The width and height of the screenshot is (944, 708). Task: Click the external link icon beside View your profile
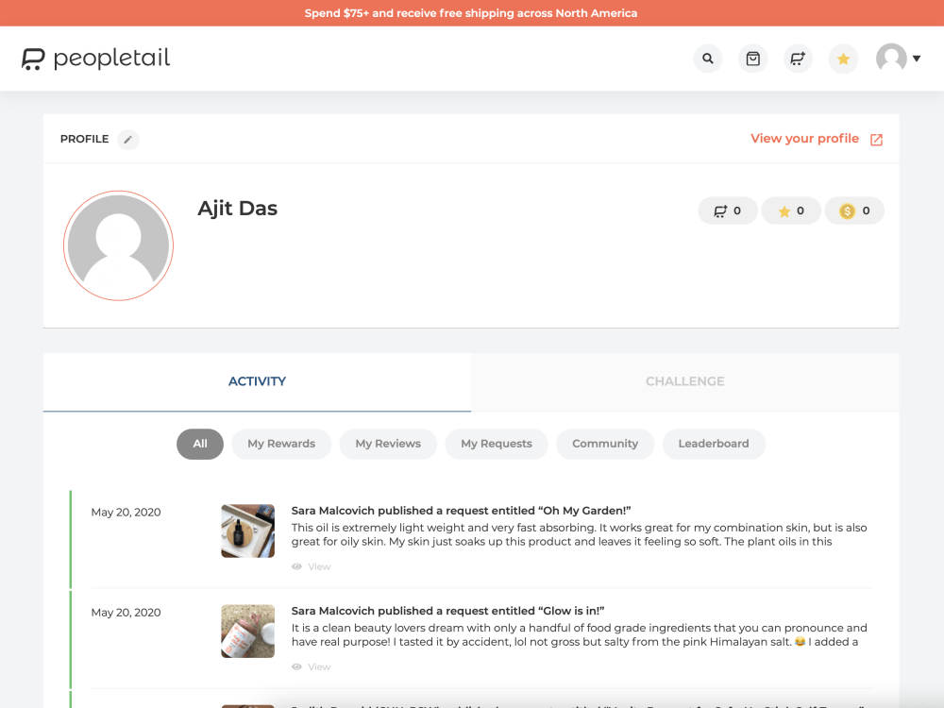(877, 140)
